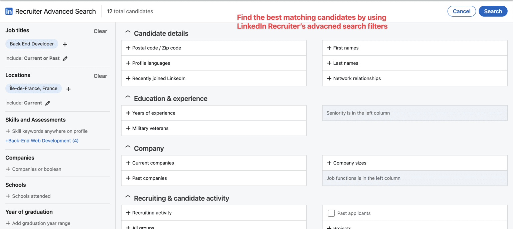Collapse the Education & experience section
This screenshot has height=229, width=513.
coord(128,97)
